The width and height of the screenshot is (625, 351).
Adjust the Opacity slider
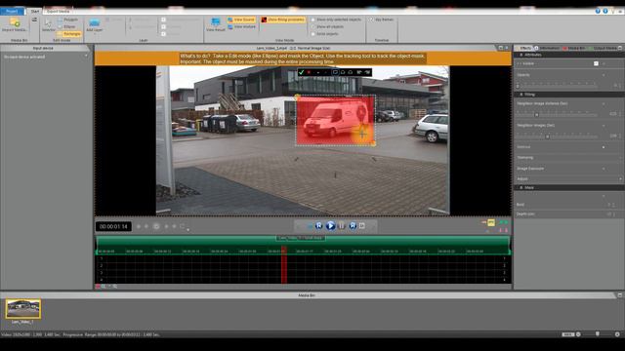click(x=558, y=86)
